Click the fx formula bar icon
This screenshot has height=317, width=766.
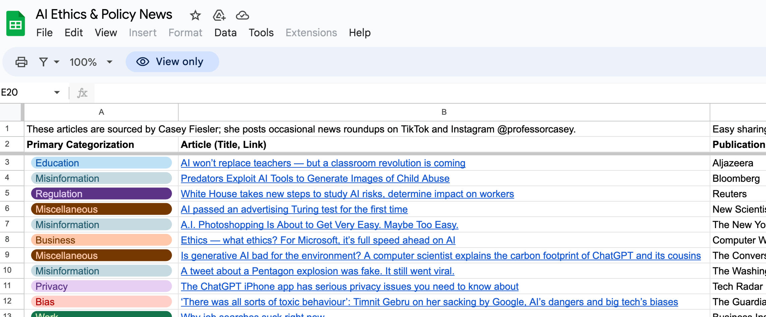[x=83, y=93]
